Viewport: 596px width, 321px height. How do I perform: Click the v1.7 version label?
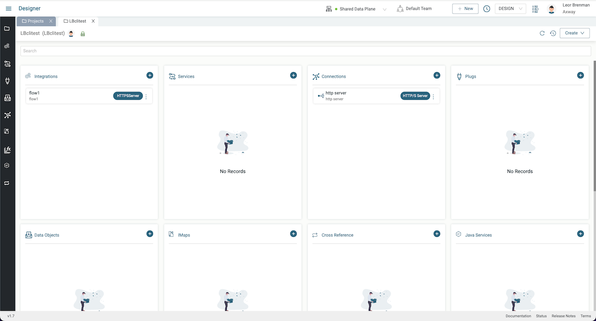click(x=11, y=316)
